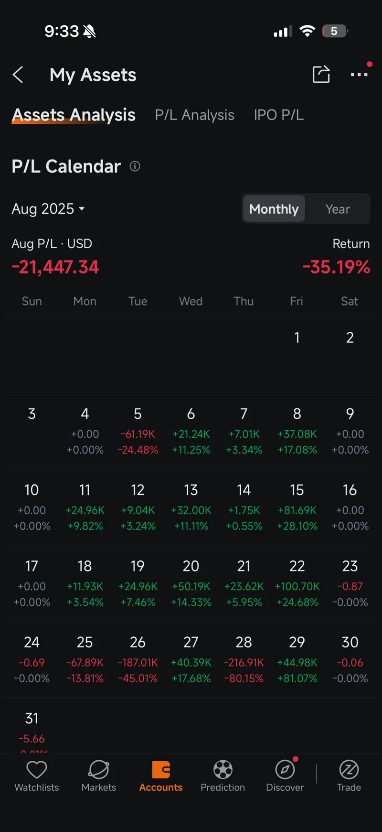Select the Accounts wallet icon
Image resolution: width=382 pixels, height=832 pixels.
pyautogui.click(x=161, y=770)
